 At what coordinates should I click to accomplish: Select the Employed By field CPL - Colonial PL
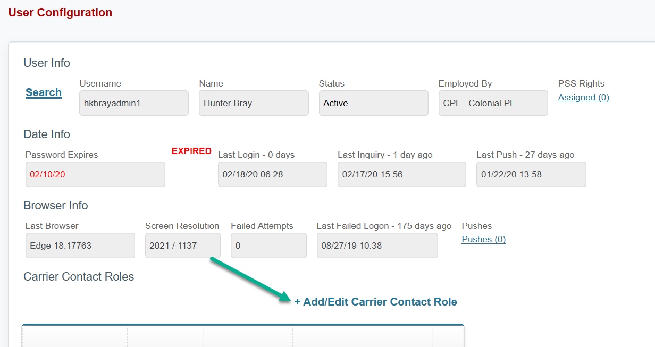[492, 103]
